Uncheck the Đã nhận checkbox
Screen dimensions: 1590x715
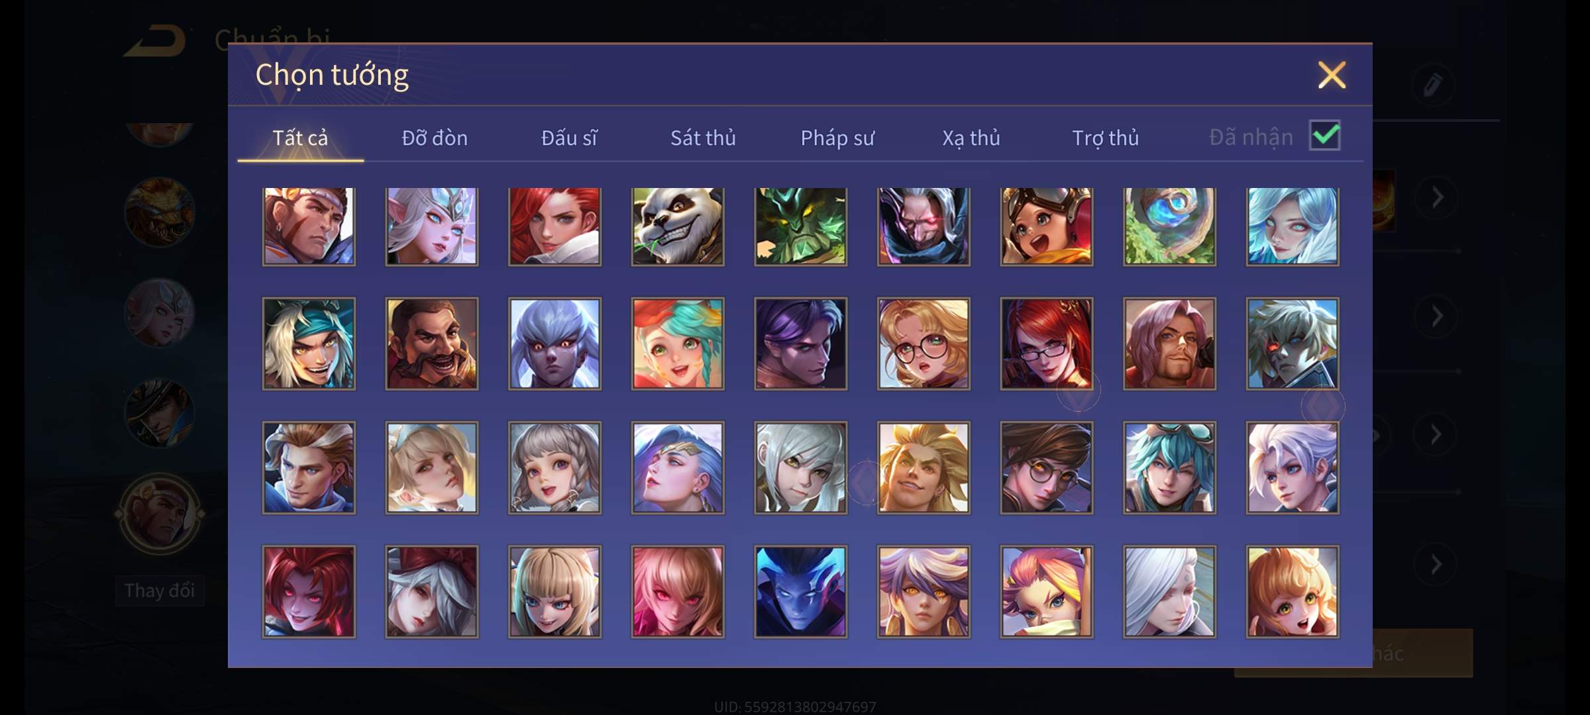1324,136
